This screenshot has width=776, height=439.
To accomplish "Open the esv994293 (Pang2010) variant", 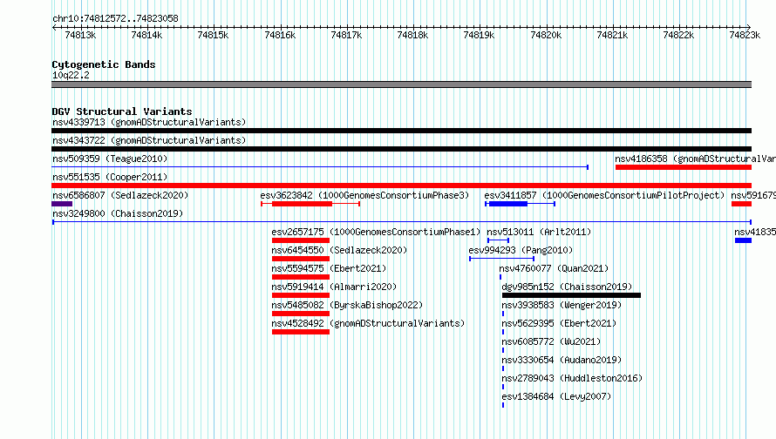I will coord(521,250).
